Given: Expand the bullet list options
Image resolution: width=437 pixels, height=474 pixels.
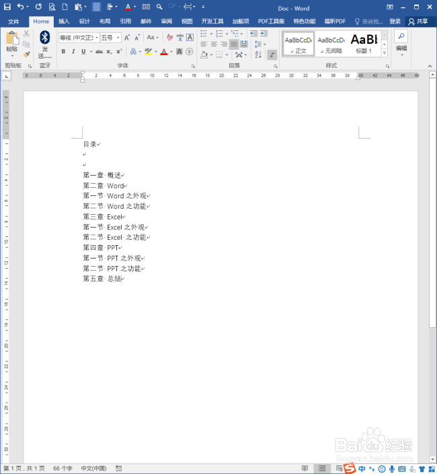Looking at the screenshot, I should point(211,34).
